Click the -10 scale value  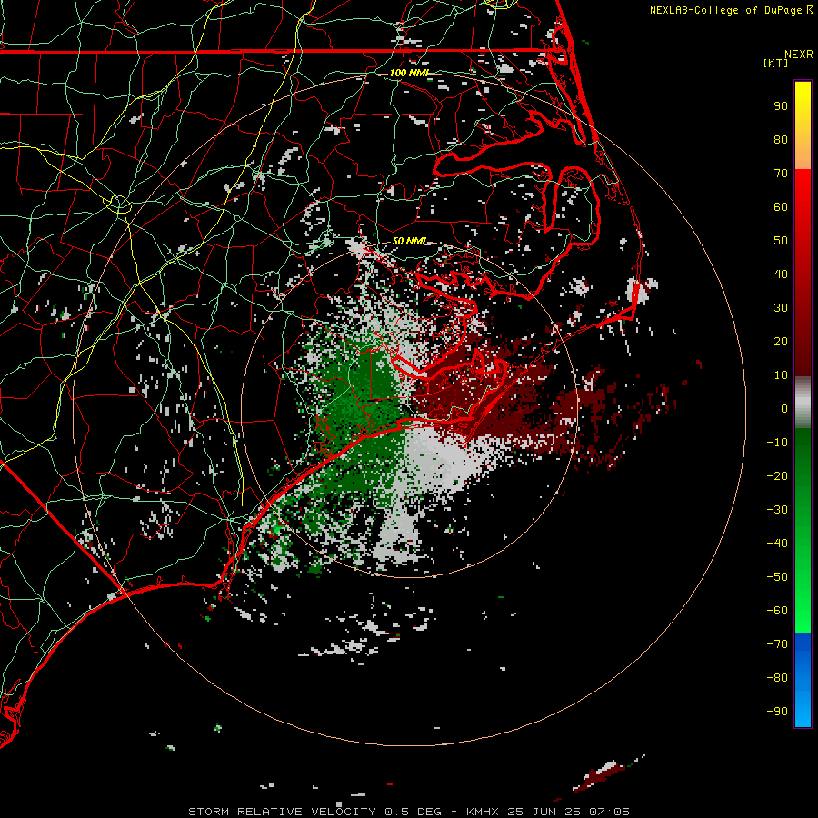[777, 443]
